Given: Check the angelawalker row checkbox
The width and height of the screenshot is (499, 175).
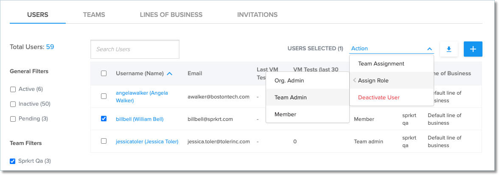Looking at the screenshot, I should click(x=104, y=96).
